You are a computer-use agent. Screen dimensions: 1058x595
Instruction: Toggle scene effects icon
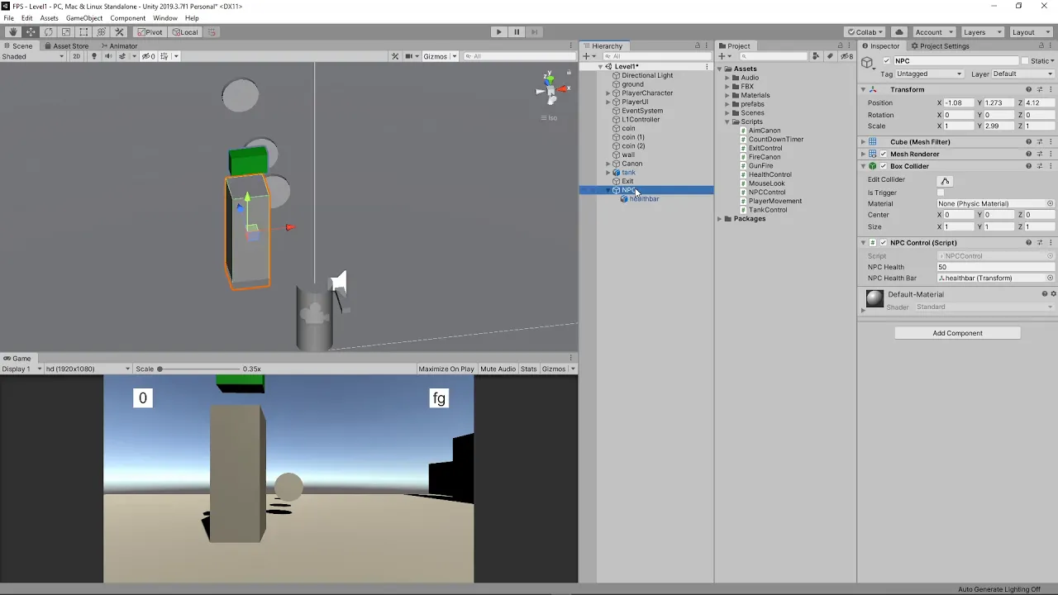[123, 56]
